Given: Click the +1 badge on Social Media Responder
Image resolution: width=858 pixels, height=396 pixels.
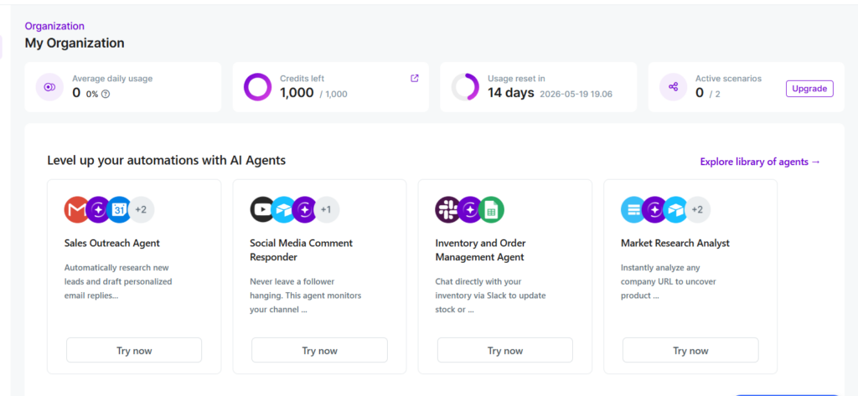Looking at the screenshot, I should [326, 209].
